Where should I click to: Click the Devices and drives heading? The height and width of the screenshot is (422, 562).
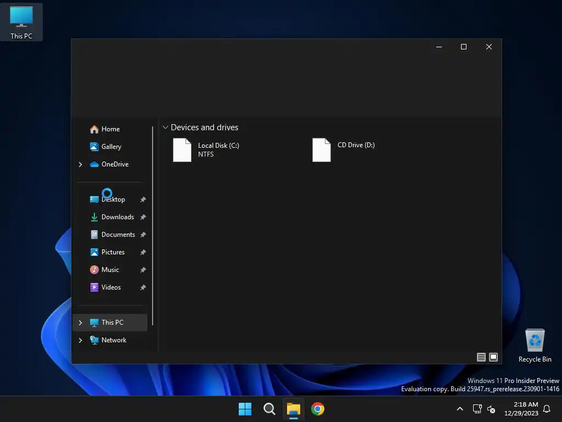(x=204, y=127)
